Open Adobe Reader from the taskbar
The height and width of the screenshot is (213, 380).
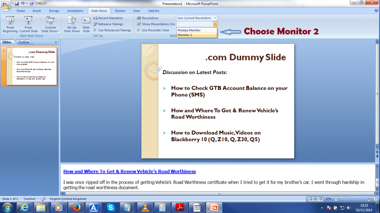click(x=180, y=208)
